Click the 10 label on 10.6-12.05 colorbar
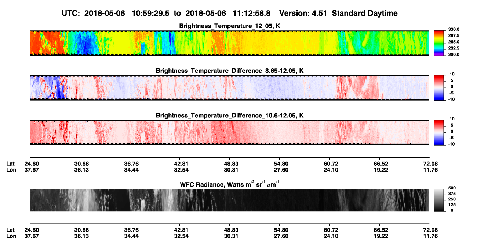477x244 pixels. (x=452, y=119)
